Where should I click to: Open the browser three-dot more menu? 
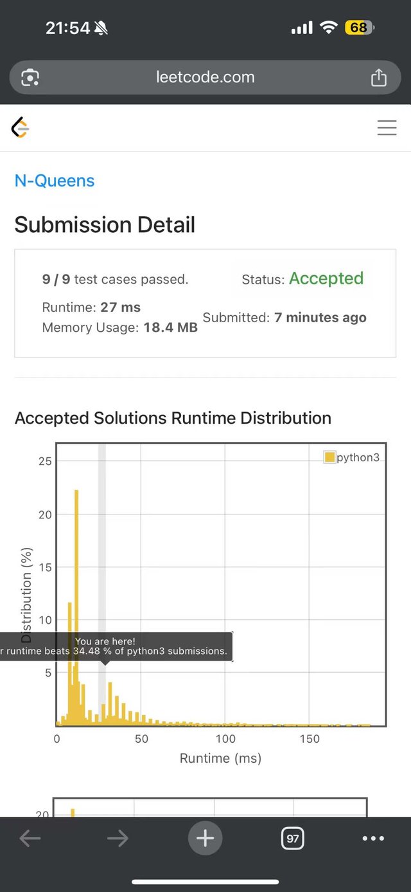[x=373, y=838]
